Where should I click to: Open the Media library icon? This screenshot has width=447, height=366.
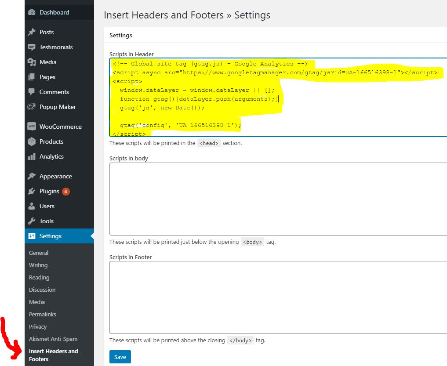(x=33, y=62)
